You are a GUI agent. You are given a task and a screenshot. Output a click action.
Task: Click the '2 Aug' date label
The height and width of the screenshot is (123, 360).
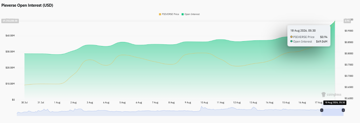73,102
